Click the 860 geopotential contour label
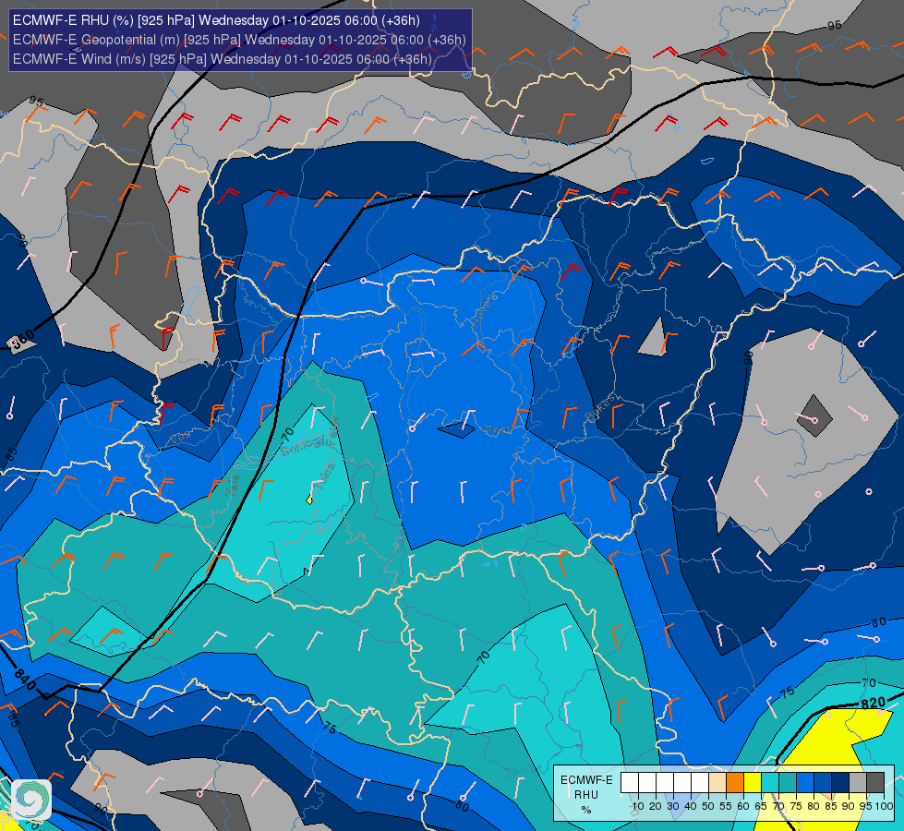 click(x=24, y=340)
